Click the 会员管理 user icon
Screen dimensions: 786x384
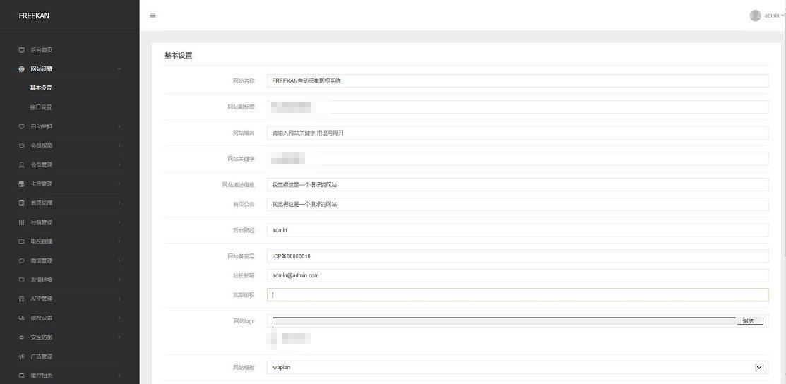pos(22,164)
